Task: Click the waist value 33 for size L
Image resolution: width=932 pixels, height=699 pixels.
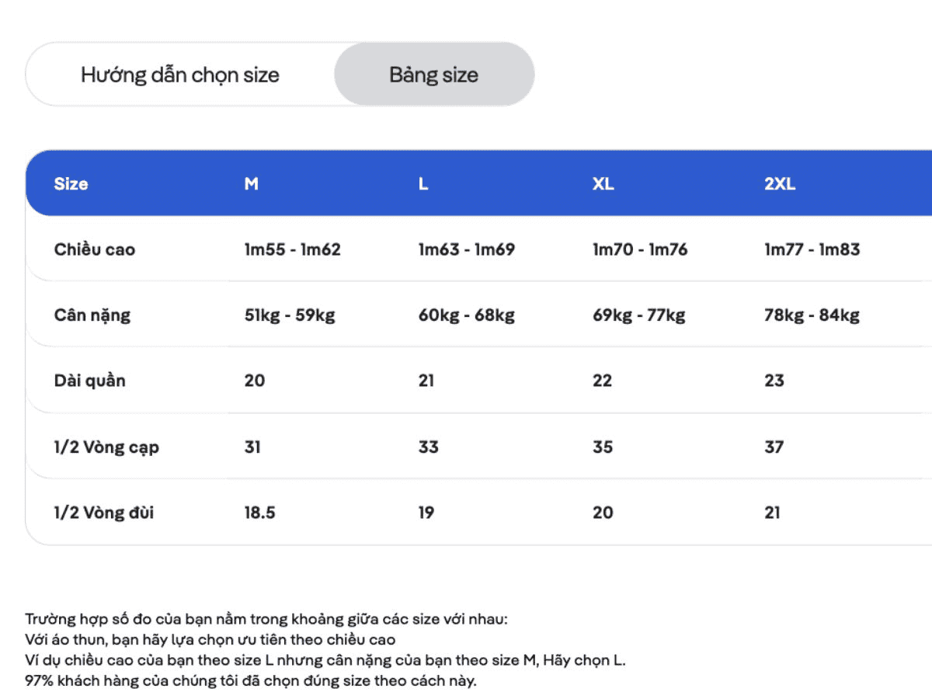Action: point(428,447)
